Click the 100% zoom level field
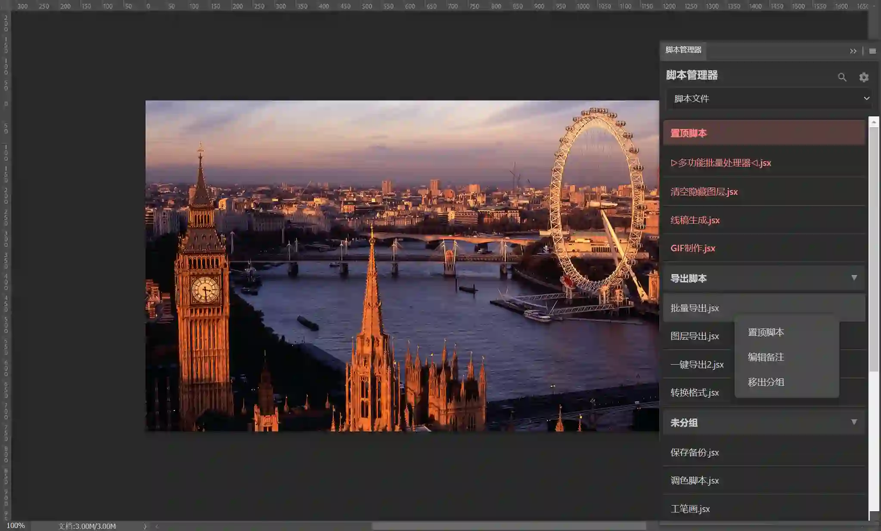881x531 pixels. (16, 526)
